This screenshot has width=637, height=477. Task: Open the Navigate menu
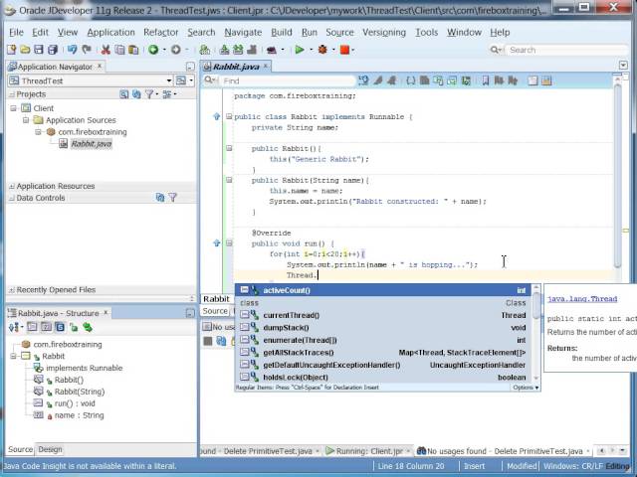tap(243, 32)
